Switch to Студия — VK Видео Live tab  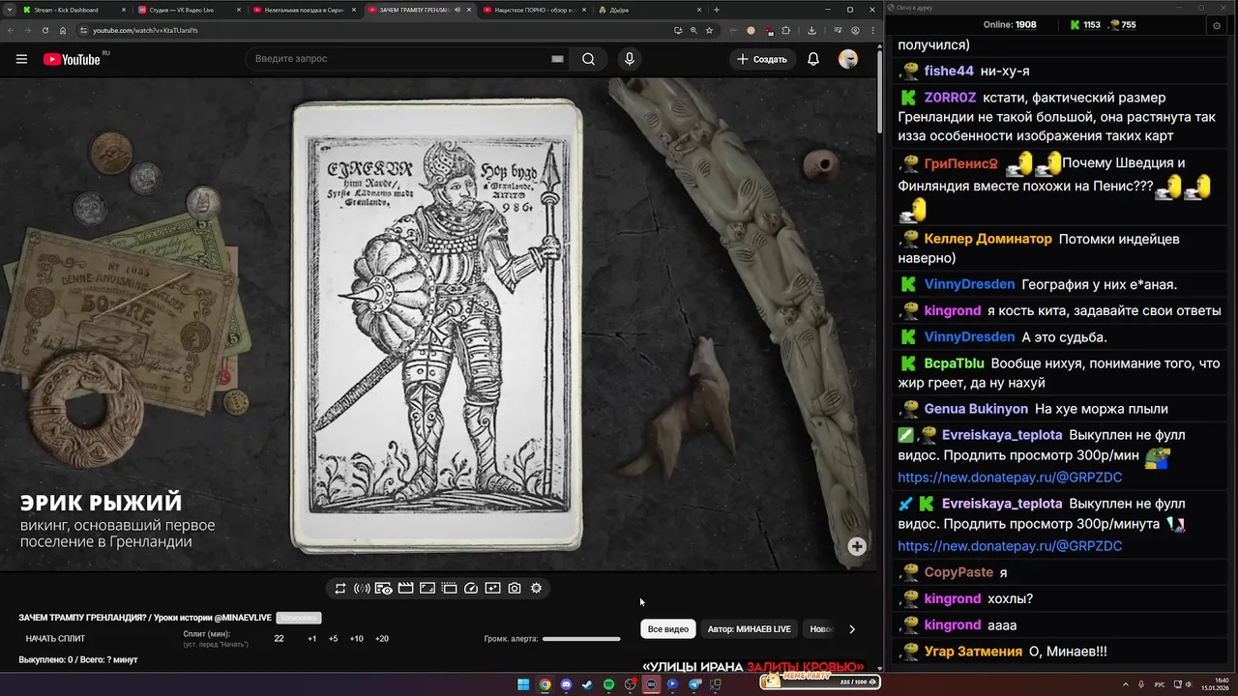coord(188,10)
